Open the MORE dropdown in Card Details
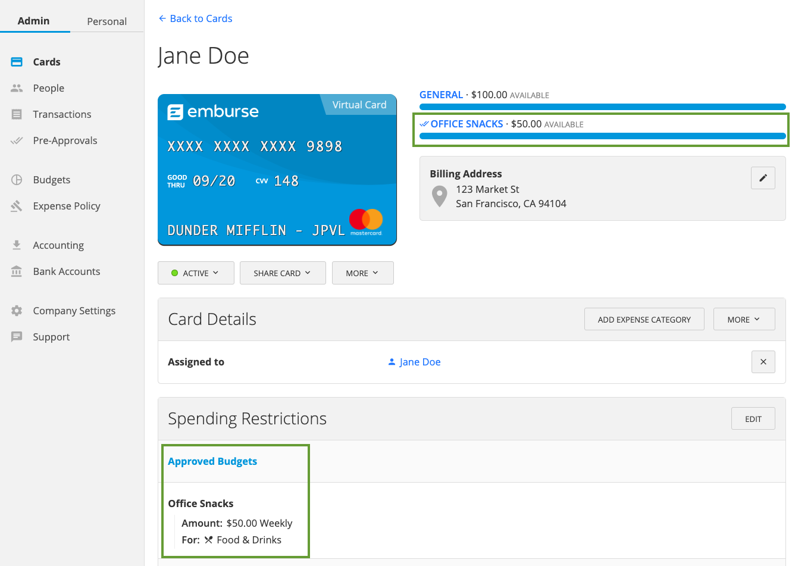Screen dimensions: 792x566 coord(744,320)
